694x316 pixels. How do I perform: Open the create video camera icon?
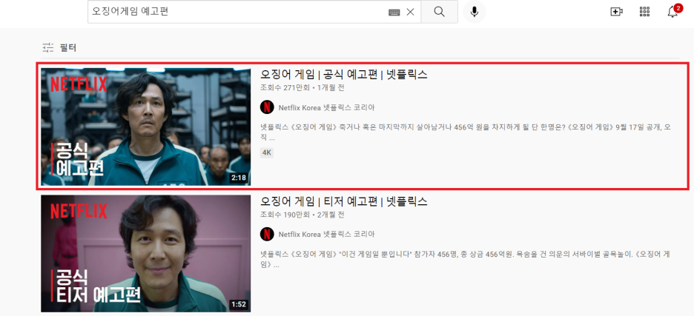click(x=617, y=12)
